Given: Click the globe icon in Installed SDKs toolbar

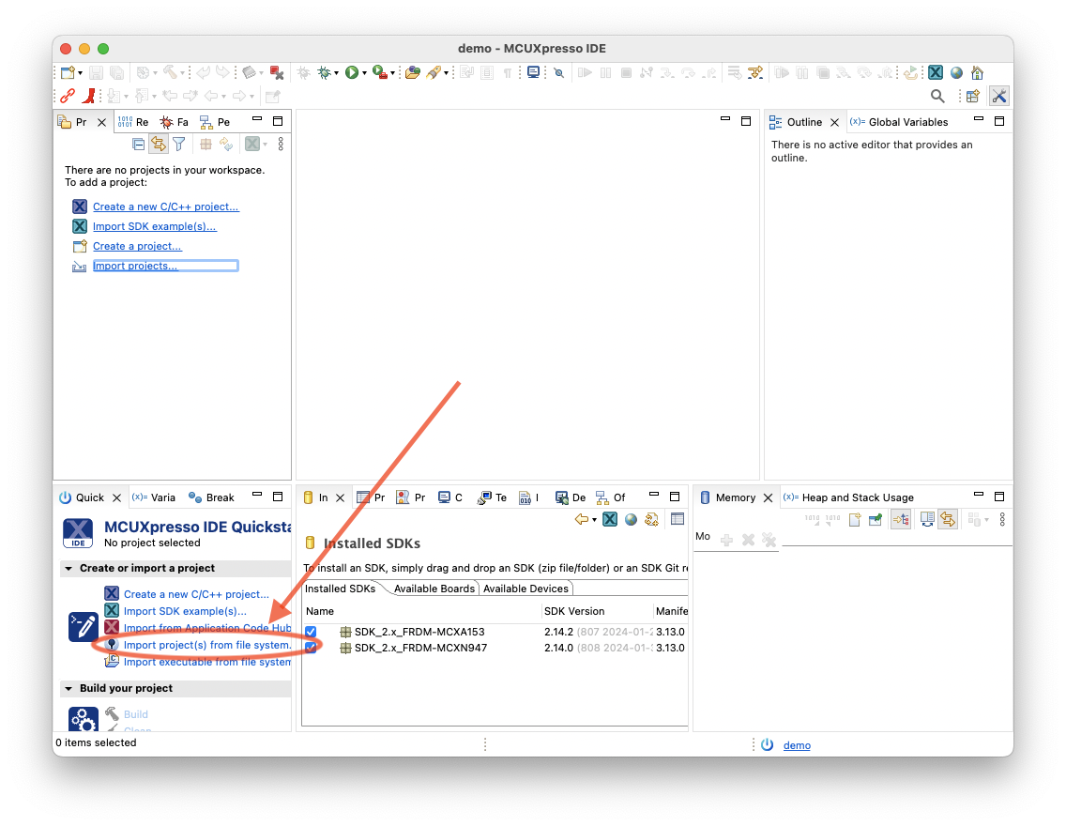Looking at the screenshot, I should tap(631, 519).
